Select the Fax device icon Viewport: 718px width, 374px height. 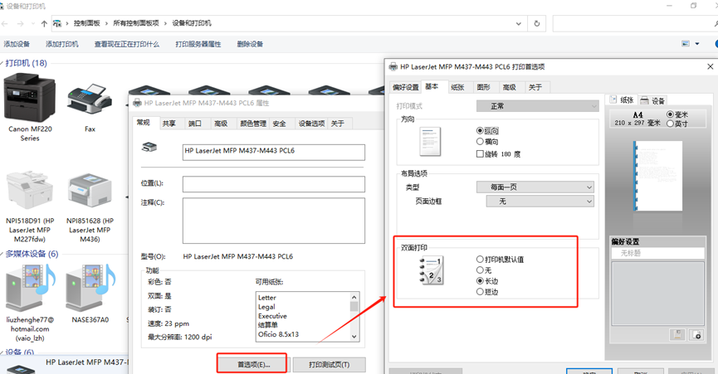click(x=90, y=99)
